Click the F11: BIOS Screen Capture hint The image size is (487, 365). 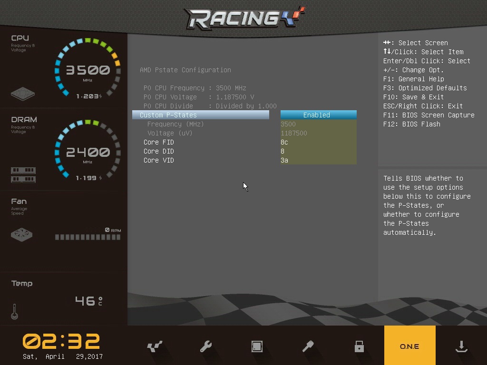[429, 115]
